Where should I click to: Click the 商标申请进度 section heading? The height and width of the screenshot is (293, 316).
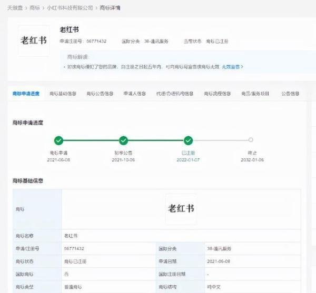click(x=28, y=123)
